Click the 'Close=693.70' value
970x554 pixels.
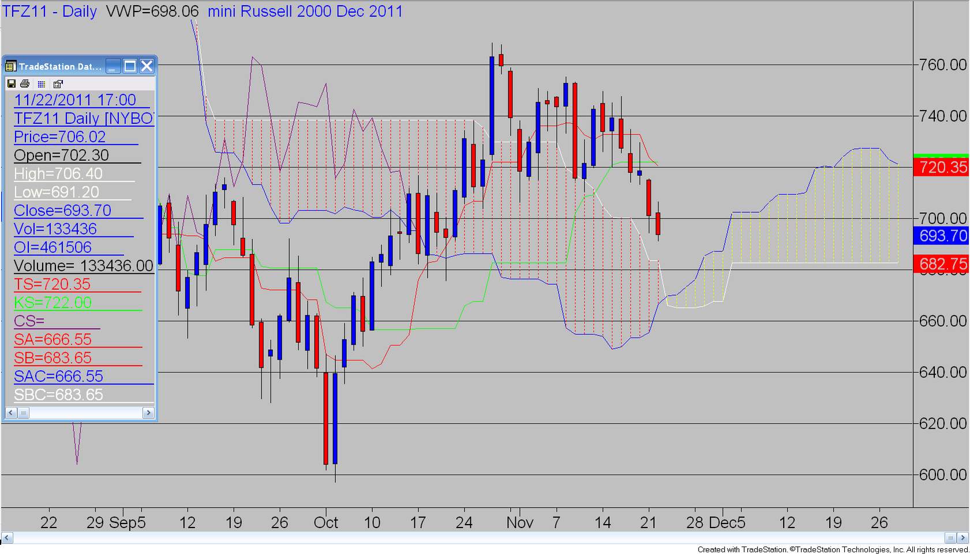point(62,210)
